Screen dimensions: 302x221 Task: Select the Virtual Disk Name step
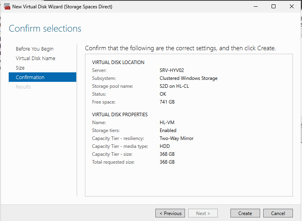(36, 59)
